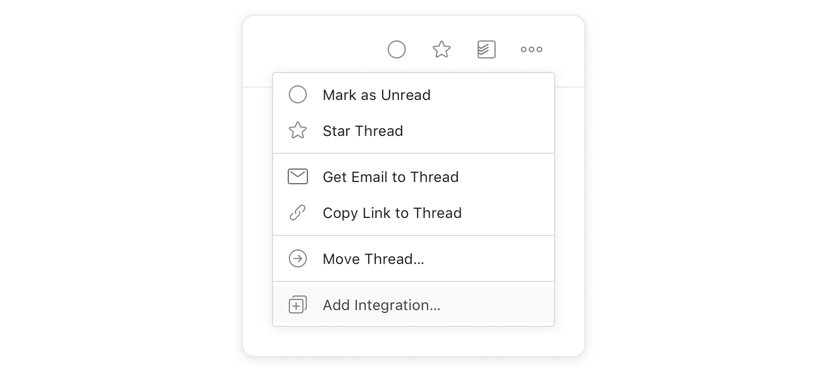This screenshot has width=826, height=373.
Task: Click the mark-as-unread circle icon in the toolbar
Action: 397,49
